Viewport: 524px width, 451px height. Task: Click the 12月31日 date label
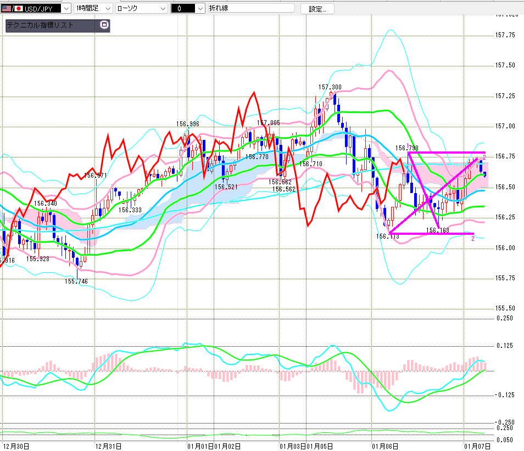pyautogui.click(x=108, y=446)
